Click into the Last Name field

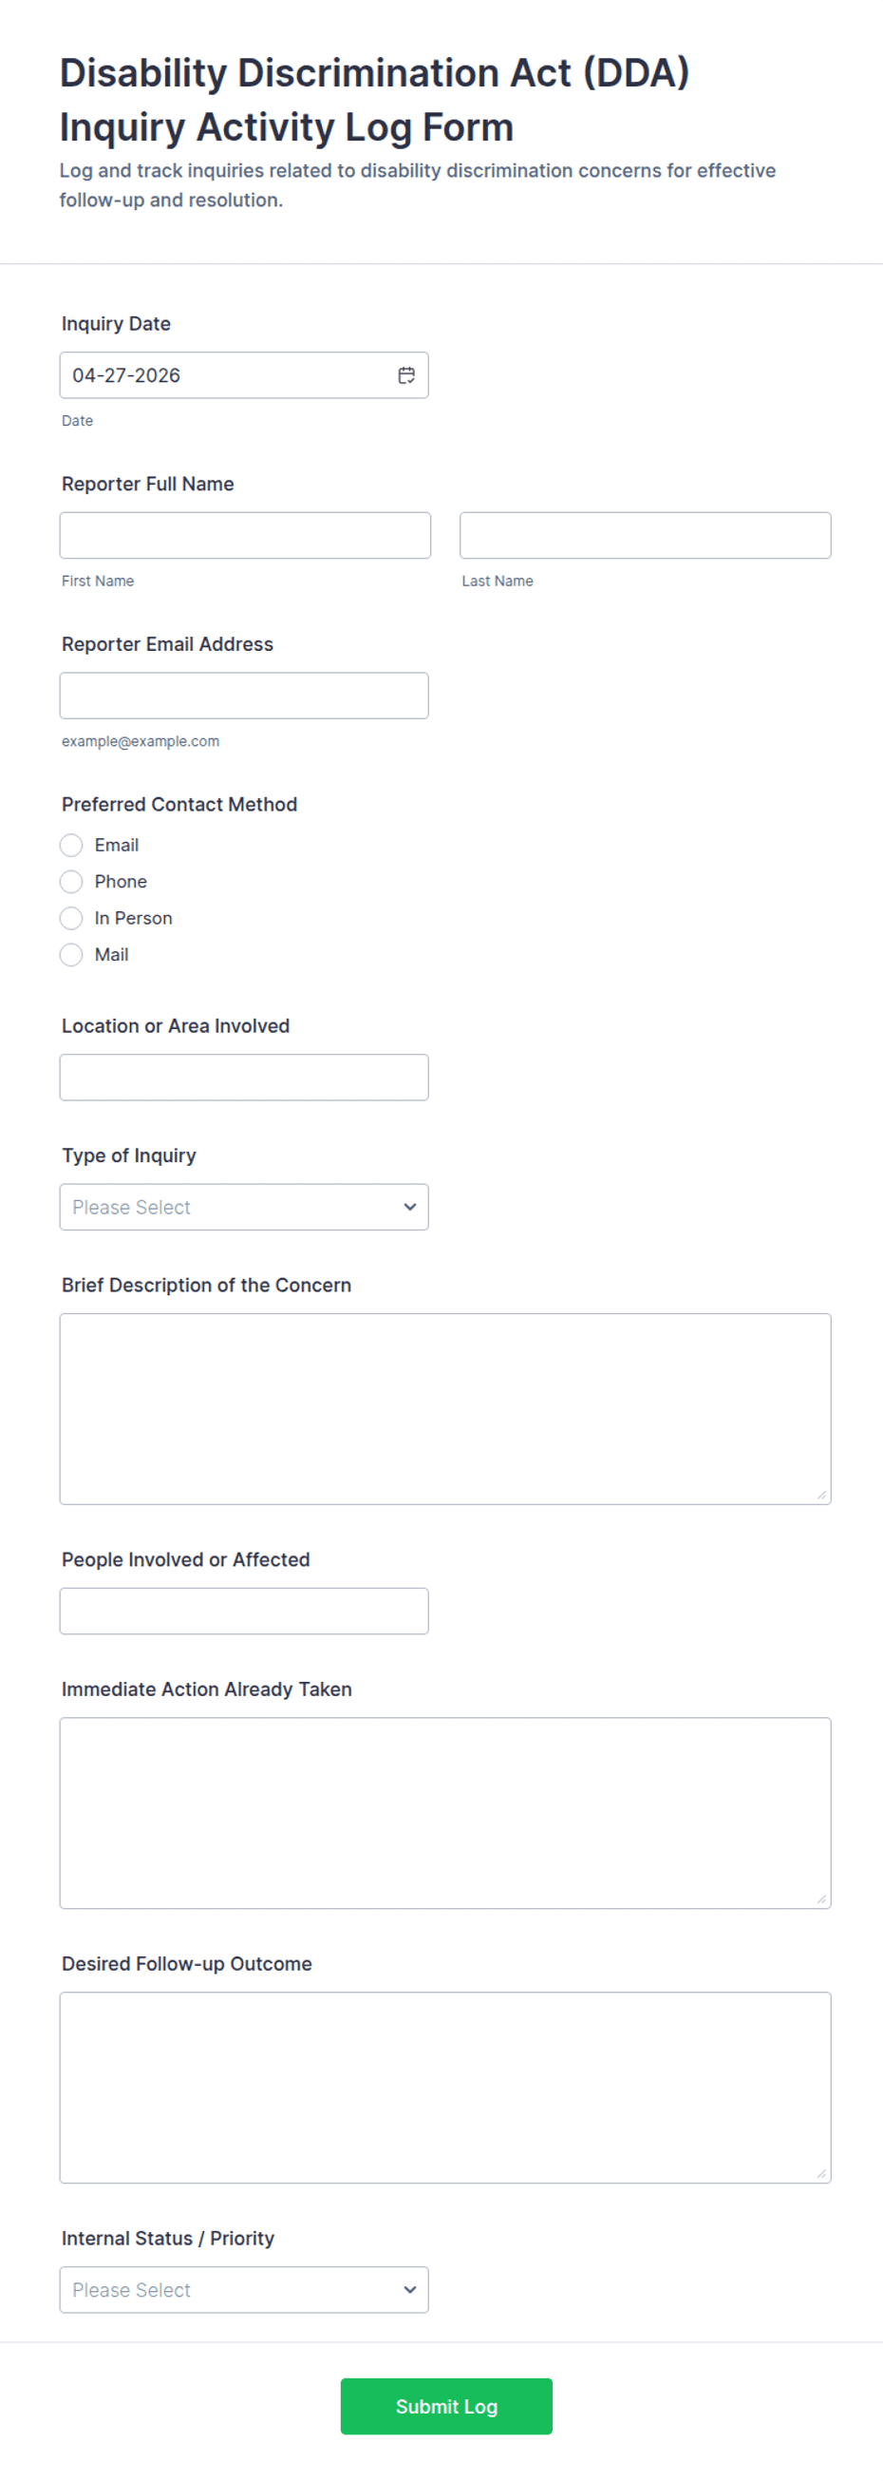click(x=645, y=536)
